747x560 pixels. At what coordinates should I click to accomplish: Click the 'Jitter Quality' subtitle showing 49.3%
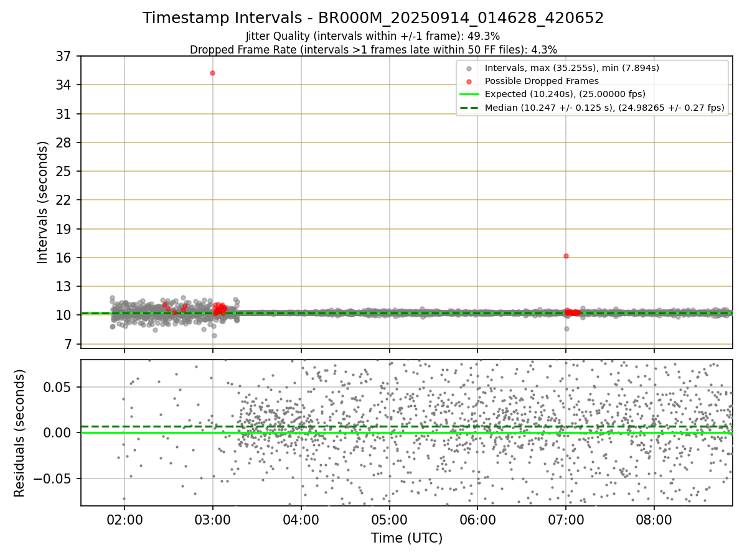[x=373, y=36]
